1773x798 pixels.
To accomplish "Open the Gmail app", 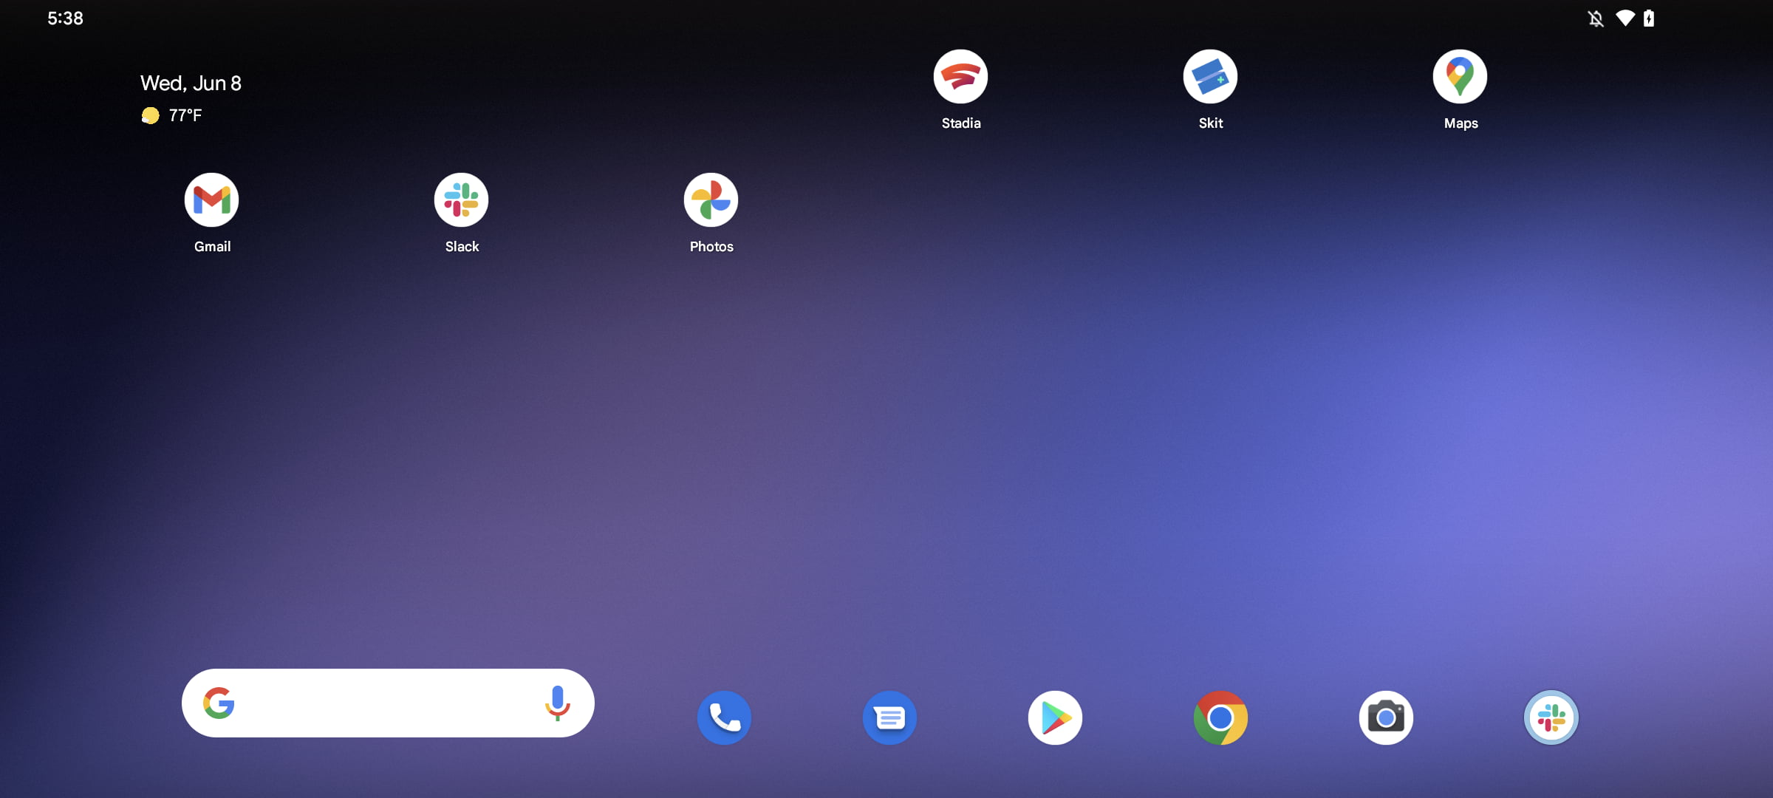I will 211,199.
